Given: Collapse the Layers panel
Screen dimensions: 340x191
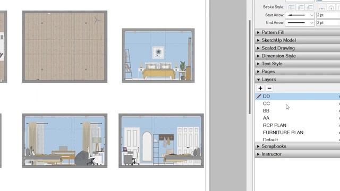Looking at the screenshot, I should point(297,80).
